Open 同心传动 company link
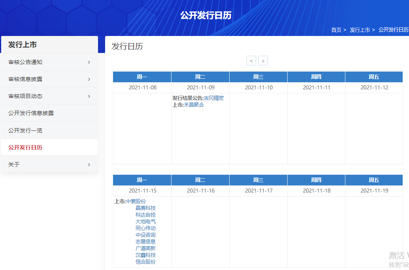Screen dimensions: 409x270 [145, 228]
